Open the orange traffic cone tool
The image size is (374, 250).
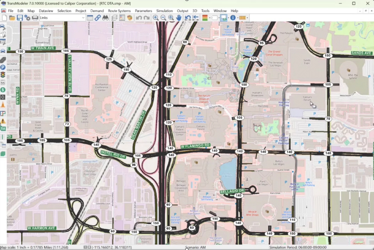pyautogui.click(x=3, y=105)
